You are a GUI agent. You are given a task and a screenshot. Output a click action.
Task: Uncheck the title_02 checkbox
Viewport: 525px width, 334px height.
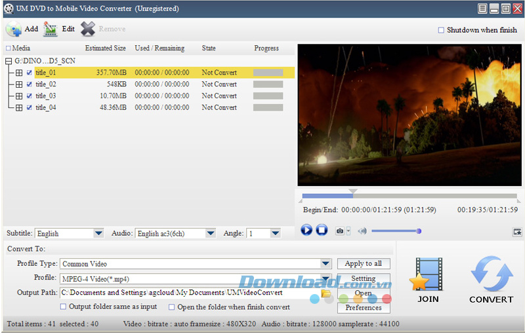[x=29, y=84]
